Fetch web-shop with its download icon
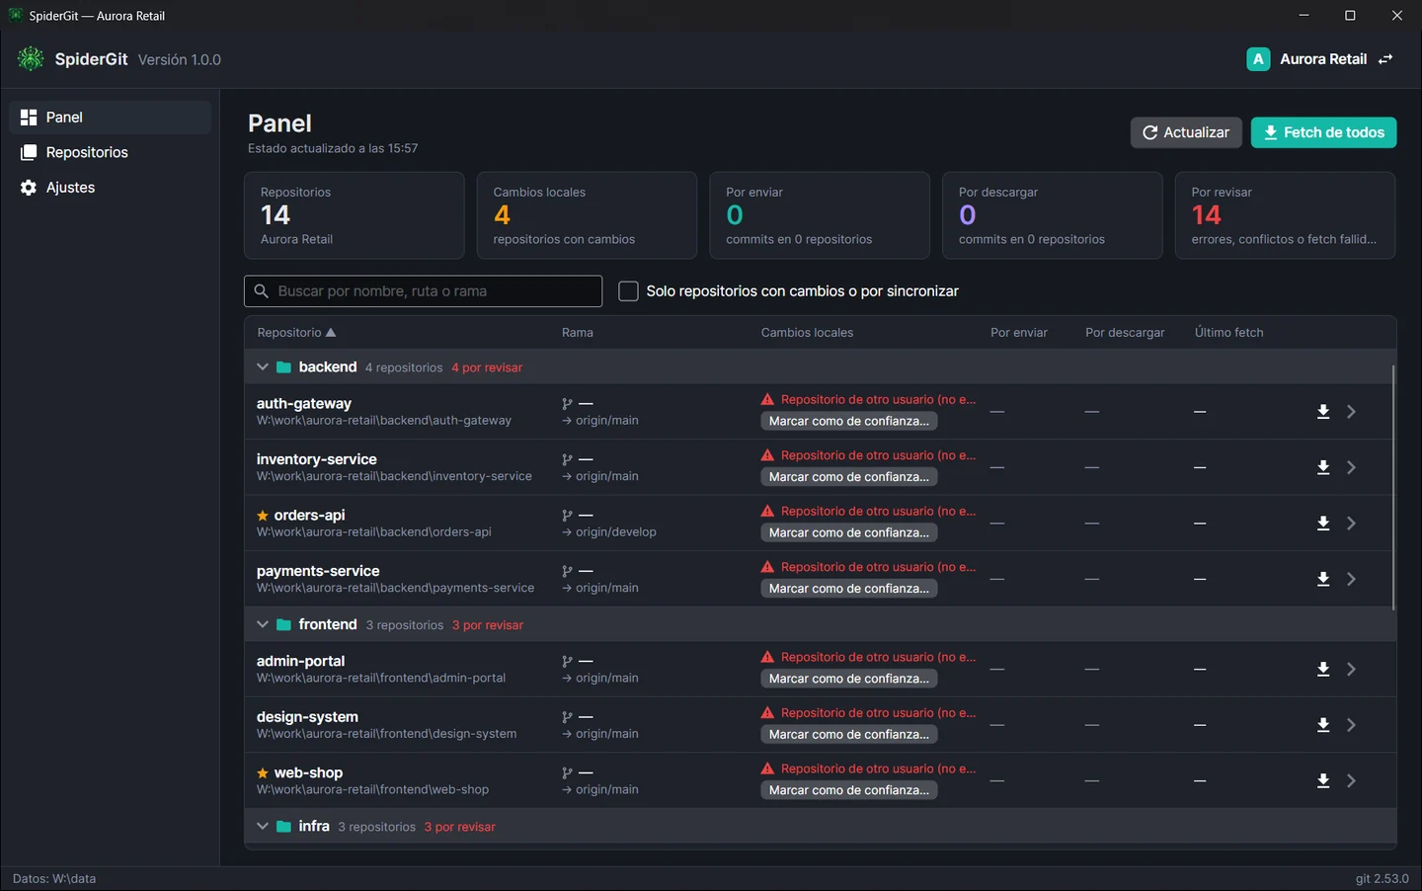Screen dimensions: 1422x891 coord(1323,781)
